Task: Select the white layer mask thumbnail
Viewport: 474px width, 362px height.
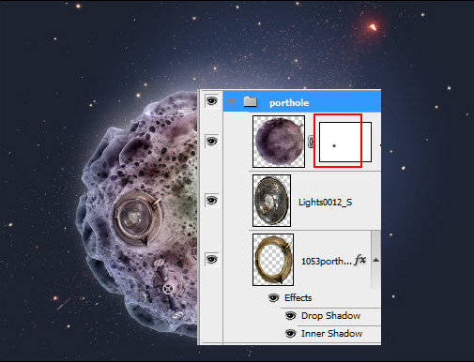Action: coord(345,142)
